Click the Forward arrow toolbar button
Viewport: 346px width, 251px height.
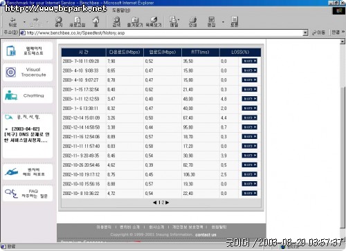click(x=36, y=22)
